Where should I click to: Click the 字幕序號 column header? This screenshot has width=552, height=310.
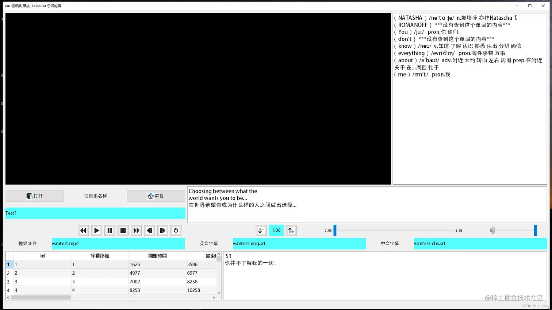pyautogui.click(x=100, y=256)
